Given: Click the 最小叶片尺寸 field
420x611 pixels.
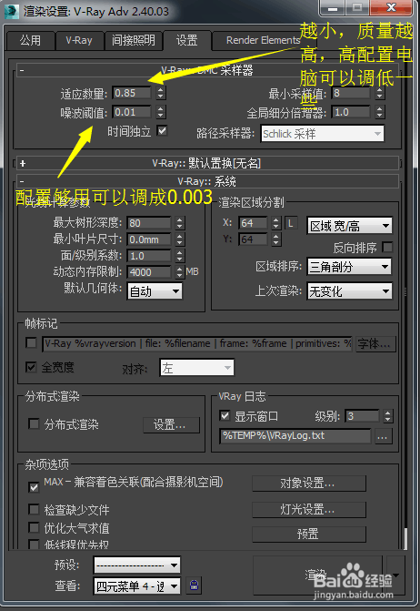Looking at the screenshot, I should click(x=149, y=239).
